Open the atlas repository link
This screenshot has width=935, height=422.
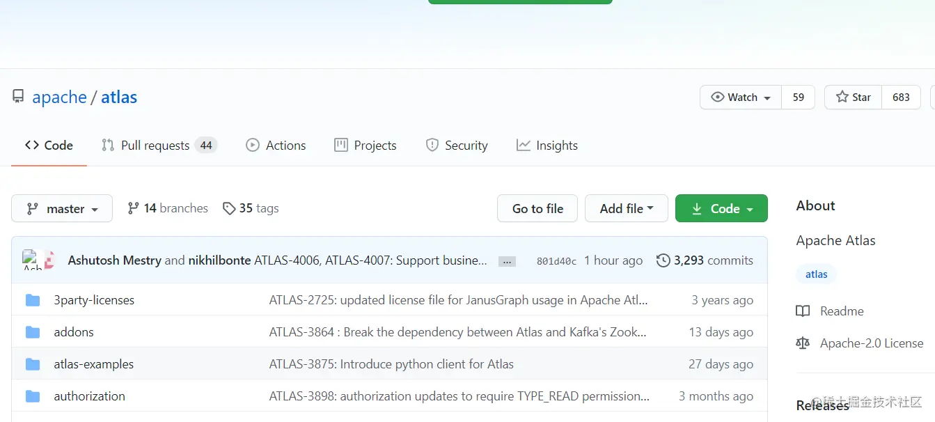(x=119, y=97)
